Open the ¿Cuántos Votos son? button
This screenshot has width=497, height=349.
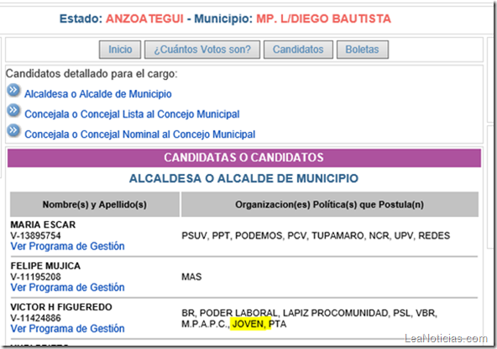click(x=202, y=50)
